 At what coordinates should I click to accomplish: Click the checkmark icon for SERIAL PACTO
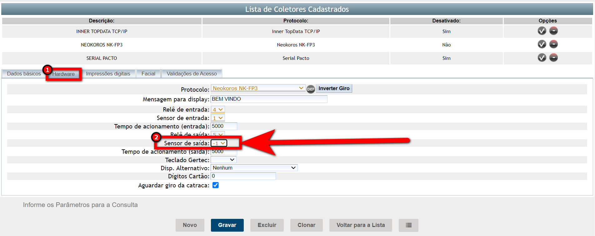542,58
